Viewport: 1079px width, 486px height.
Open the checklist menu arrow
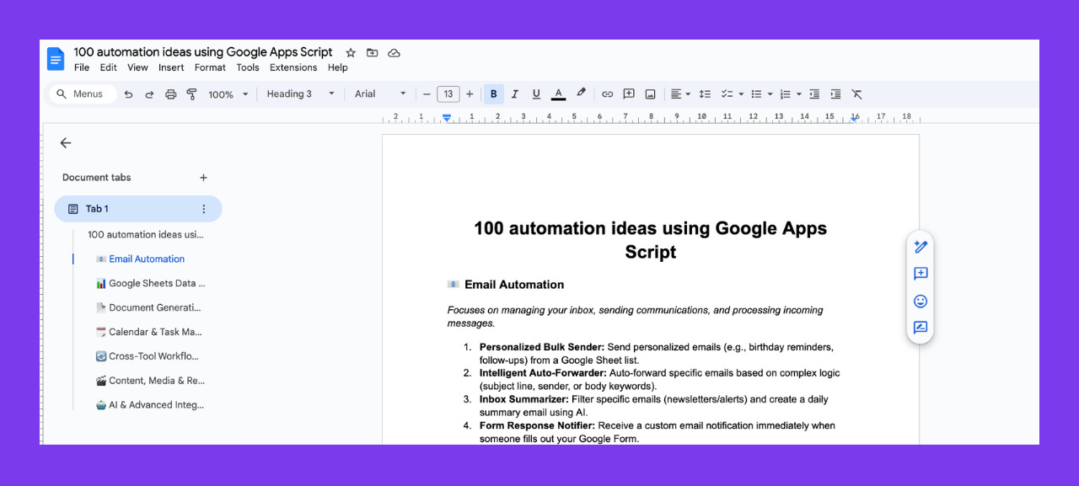(x=741, y=94)
